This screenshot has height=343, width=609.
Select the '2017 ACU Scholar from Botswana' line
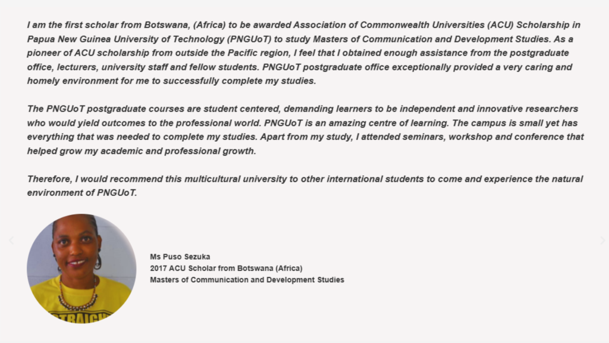[226, 268]
